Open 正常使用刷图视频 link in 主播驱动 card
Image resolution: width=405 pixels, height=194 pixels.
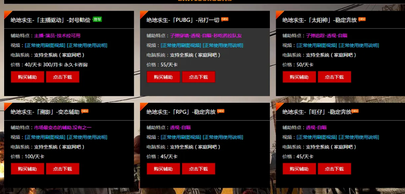[x=45, y=45]
